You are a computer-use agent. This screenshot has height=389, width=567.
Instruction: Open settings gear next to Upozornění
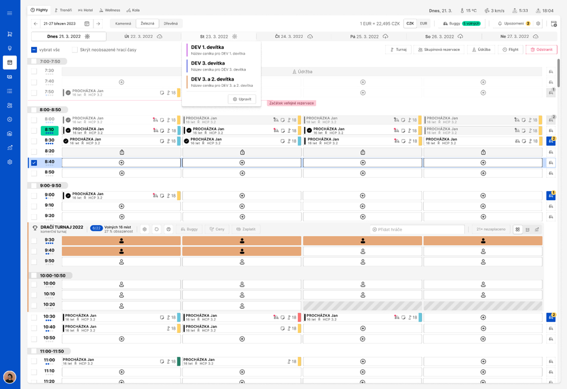(x=538, y=24)
